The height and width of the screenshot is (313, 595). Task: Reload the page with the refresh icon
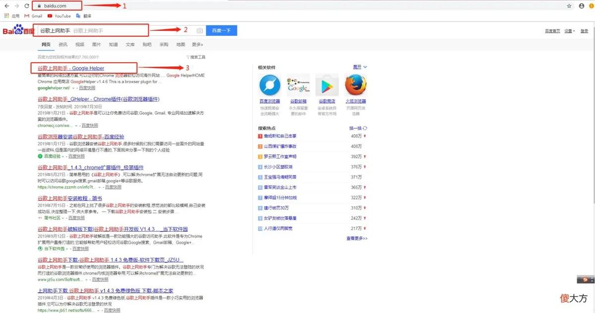tap(28, 6)
